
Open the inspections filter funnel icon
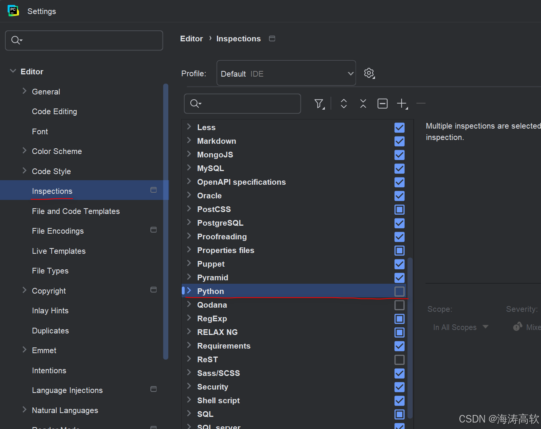click(x=319, y=104)
